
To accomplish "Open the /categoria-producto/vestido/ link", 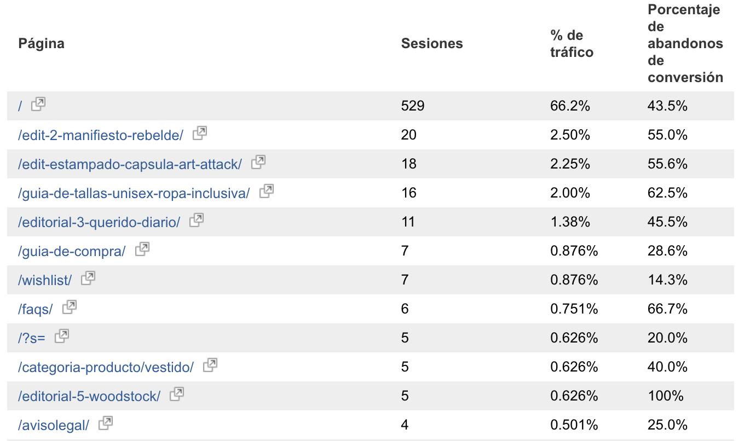I will (106, 367).
